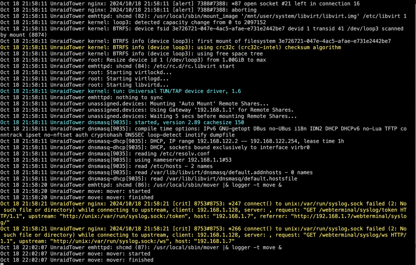Screen dimensions: 416x265
Task: Select the yellow nginx crit *266 connect() line
Action: (x=203, y=235)
